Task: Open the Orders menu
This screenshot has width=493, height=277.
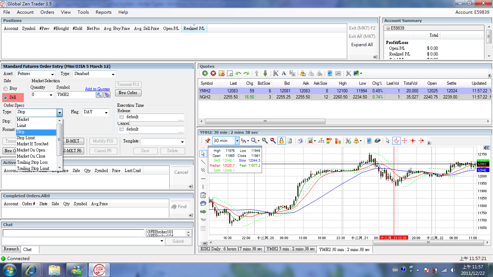Action: 47,12
